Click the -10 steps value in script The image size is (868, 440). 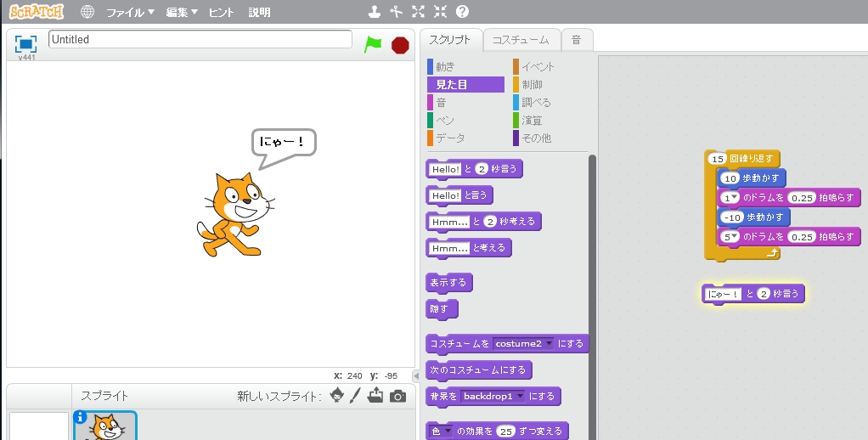point(732,217)
